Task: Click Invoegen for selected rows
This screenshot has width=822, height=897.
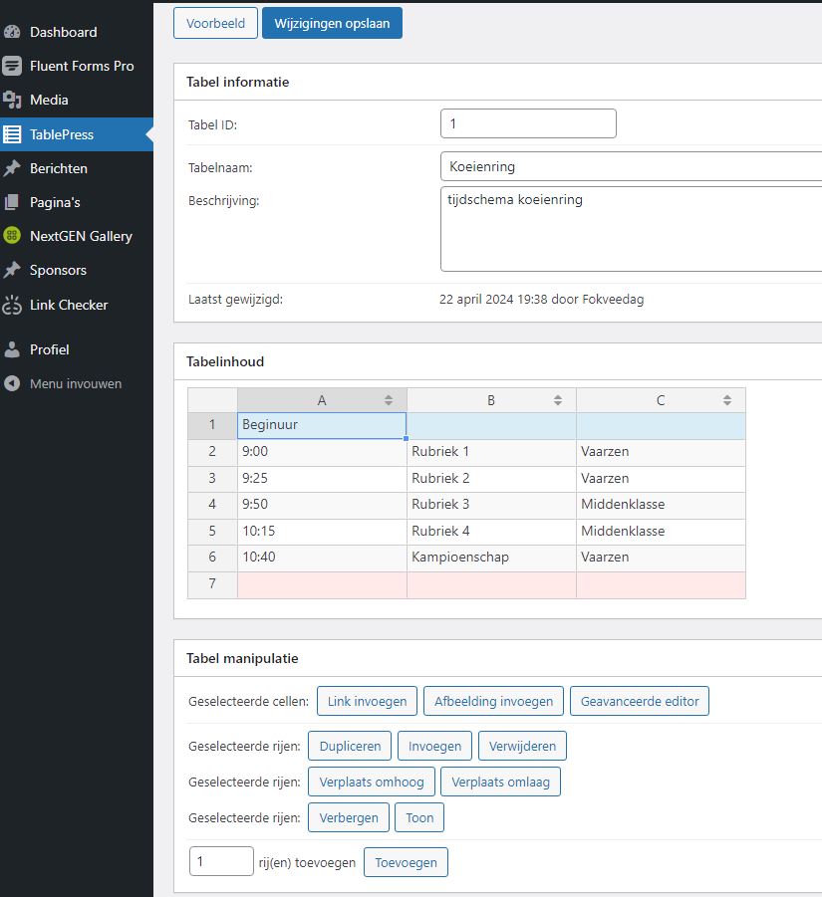Action: coord(434,746)
